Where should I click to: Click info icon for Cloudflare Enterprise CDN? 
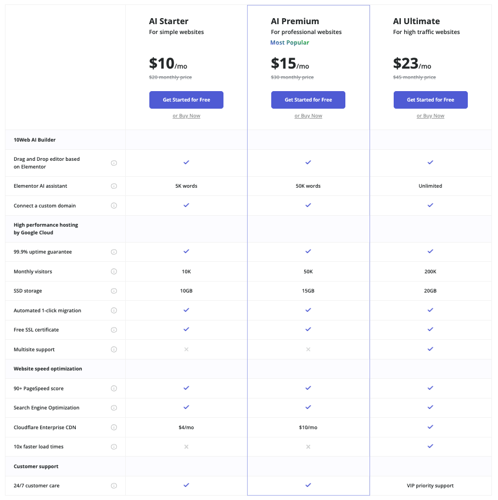point(114,428)
